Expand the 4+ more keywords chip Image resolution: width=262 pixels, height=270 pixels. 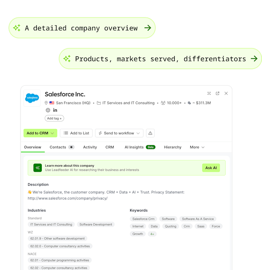[x=152, y=234]
